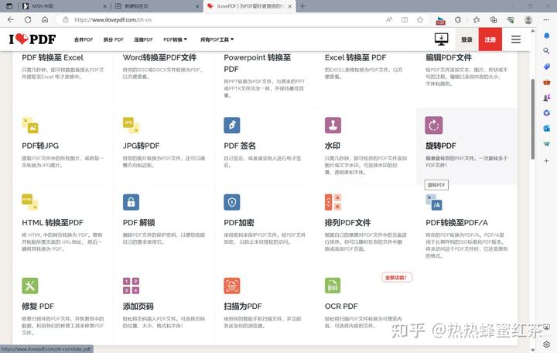
Task: Click the Edge sidebar bell icon
Action: pyautogui.click(x=546, y=36)
